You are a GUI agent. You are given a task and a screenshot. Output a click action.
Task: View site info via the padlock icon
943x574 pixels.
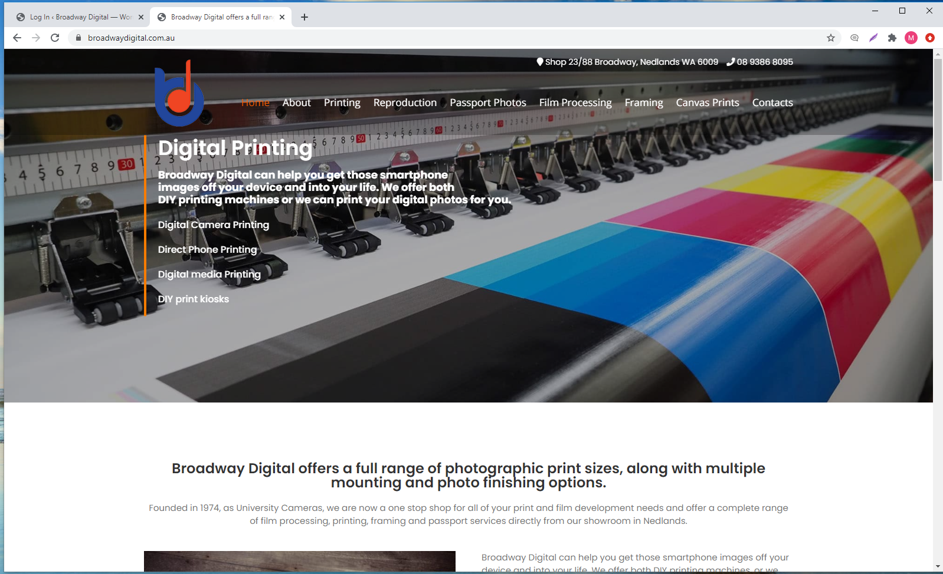coord(78,38)
